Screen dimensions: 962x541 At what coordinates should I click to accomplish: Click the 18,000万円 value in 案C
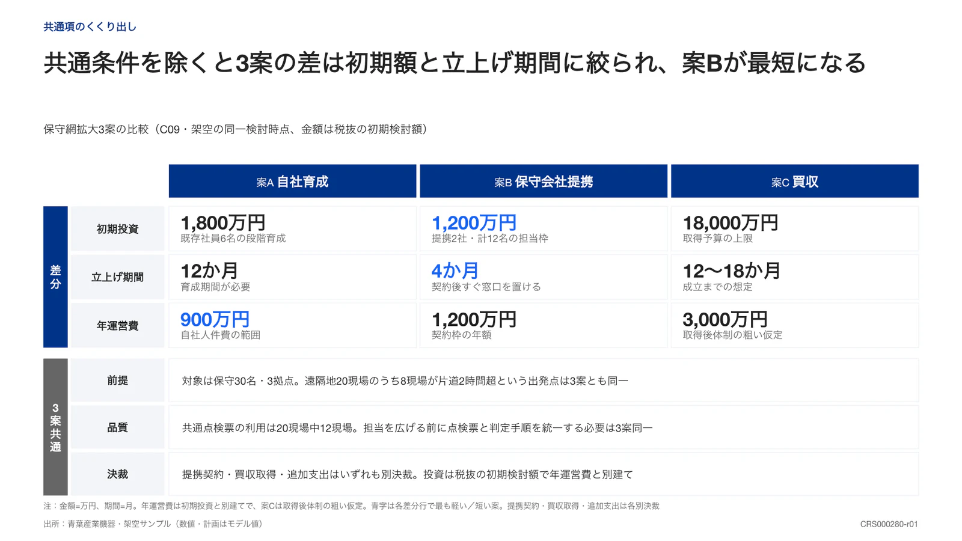pyautogui.click(x=731, y=223)
